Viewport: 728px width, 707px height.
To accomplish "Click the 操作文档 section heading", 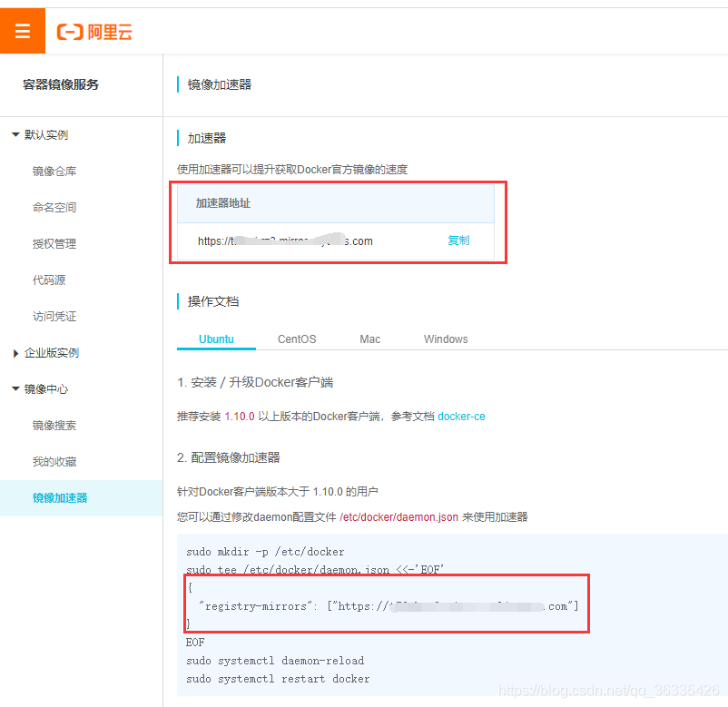I will tap(213, 301).
